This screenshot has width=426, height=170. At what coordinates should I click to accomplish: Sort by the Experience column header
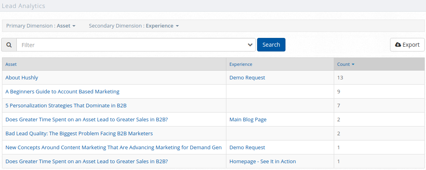point(241,64)
